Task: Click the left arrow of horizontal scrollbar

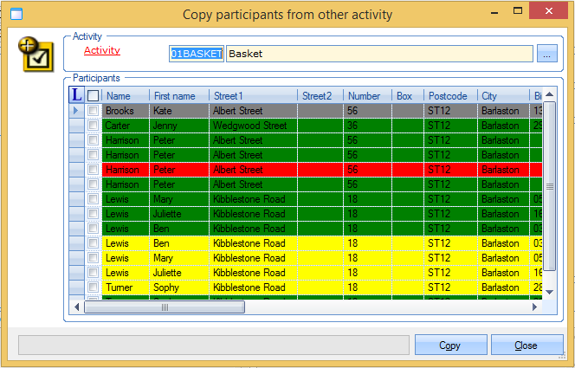Action: (76, 307)
